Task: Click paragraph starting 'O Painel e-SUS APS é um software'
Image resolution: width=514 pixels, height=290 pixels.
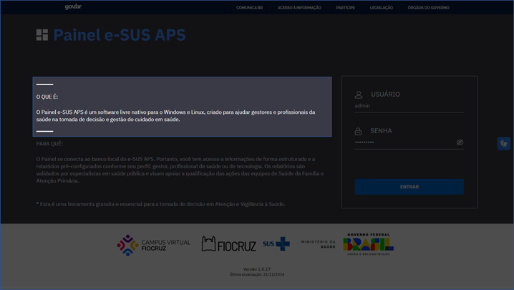Action: (175, 116)
